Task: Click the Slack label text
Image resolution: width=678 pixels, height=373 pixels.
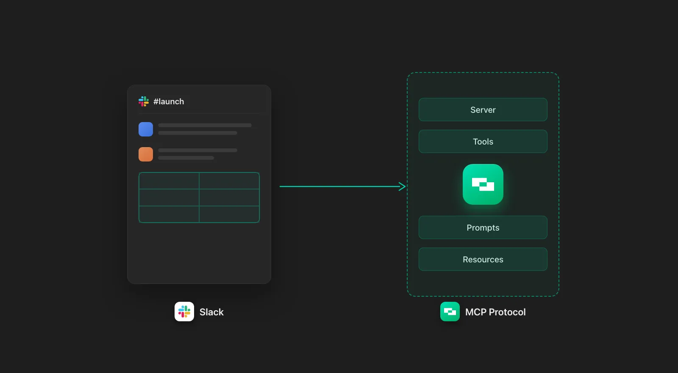Action: (x=211, y=312)
